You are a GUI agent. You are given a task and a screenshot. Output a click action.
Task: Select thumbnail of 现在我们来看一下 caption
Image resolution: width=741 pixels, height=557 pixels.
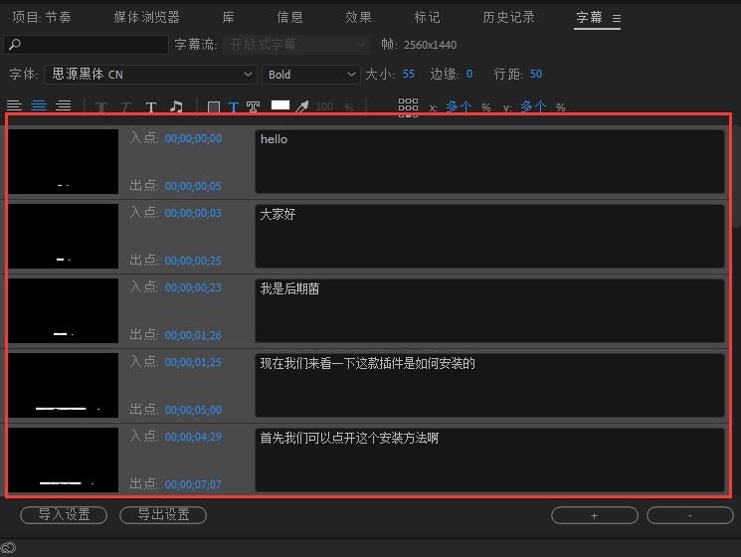pos(63,386)
